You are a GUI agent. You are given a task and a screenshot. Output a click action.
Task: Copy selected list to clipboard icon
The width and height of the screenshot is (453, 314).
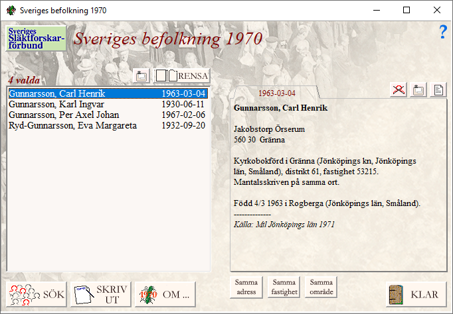141,76
